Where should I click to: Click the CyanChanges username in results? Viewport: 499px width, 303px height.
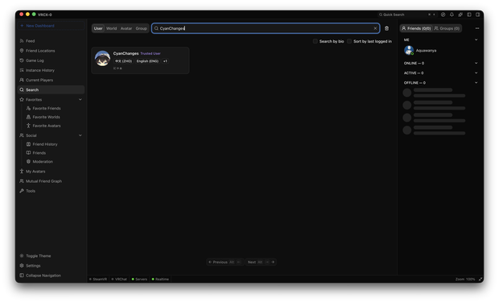[x=126, y=53]
